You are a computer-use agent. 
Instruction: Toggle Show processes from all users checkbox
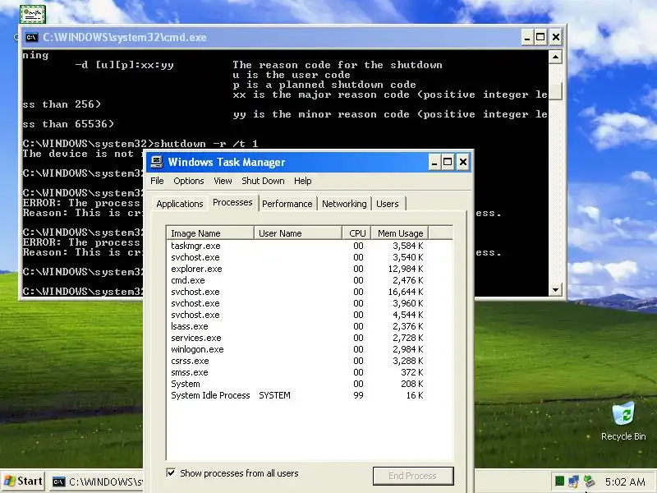[x=171, y=473]
